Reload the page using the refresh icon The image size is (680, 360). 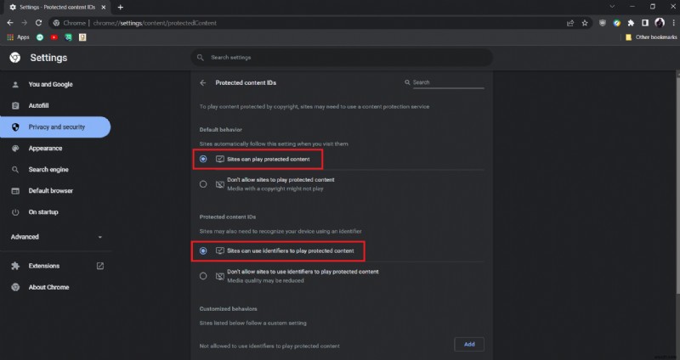pos(38,23)
